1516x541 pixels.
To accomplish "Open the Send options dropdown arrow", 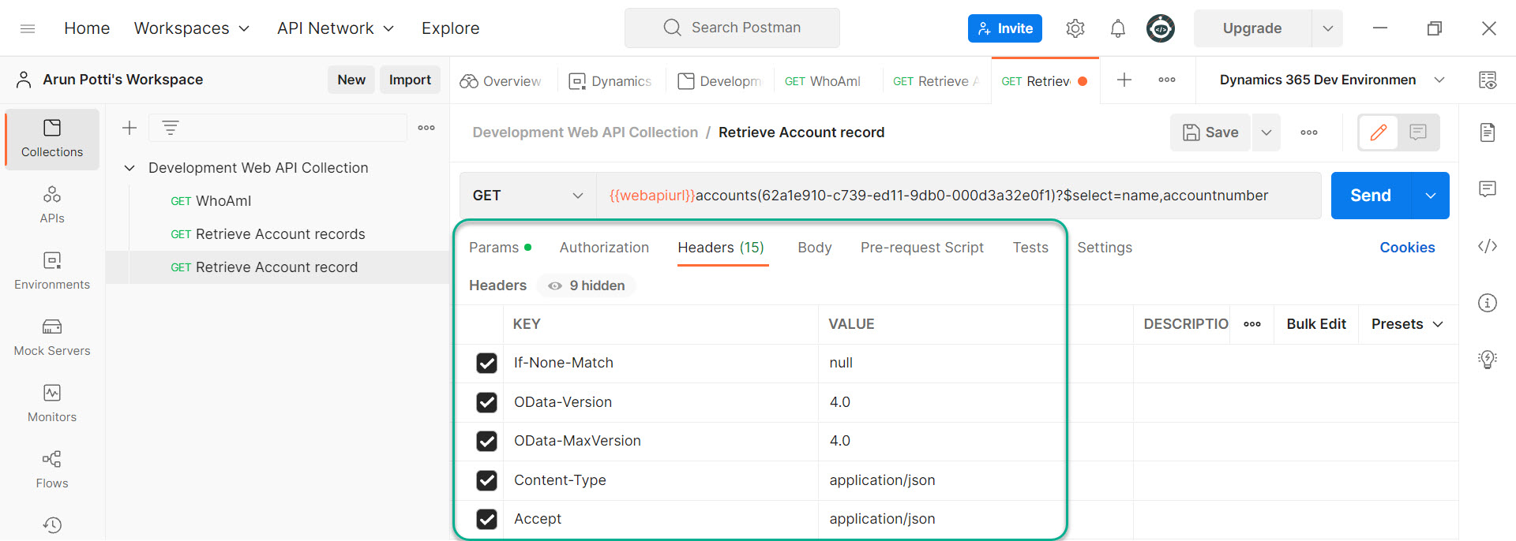I will coord(1431,196).
